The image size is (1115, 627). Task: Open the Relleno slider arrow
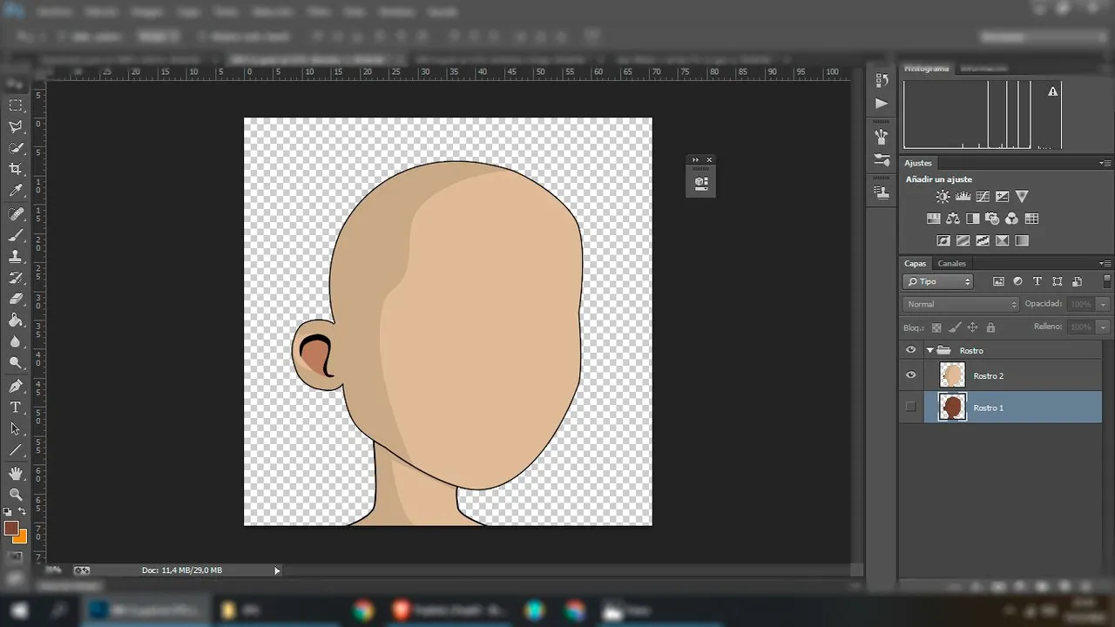(x=1104, y=327)
